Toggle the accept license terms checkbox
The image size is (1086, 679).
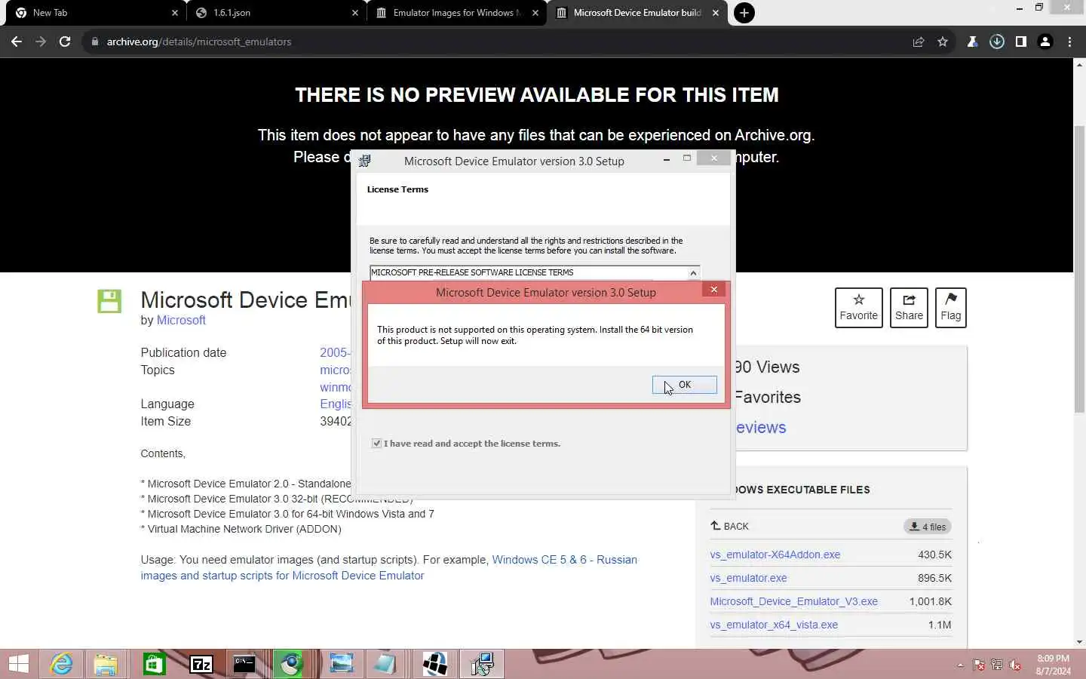[376, 444]
